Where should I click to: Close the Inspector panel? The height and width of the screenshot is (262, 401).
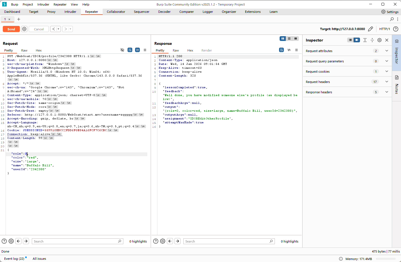(x=387, y=40)
